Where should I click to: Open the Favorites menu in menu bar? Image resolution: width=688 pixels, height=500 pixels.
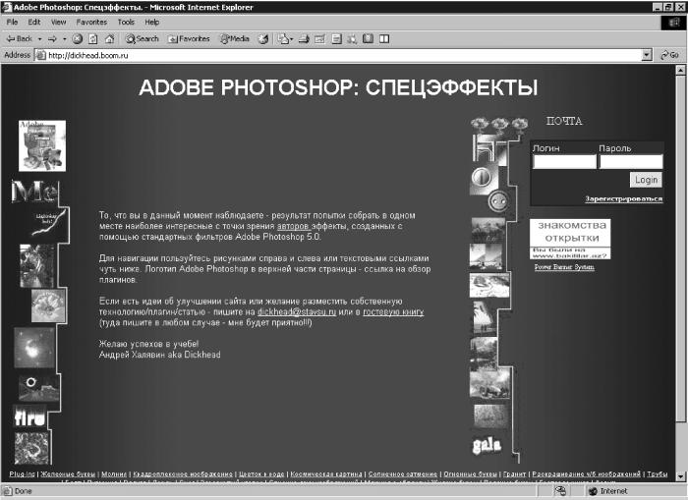point(91,22)
